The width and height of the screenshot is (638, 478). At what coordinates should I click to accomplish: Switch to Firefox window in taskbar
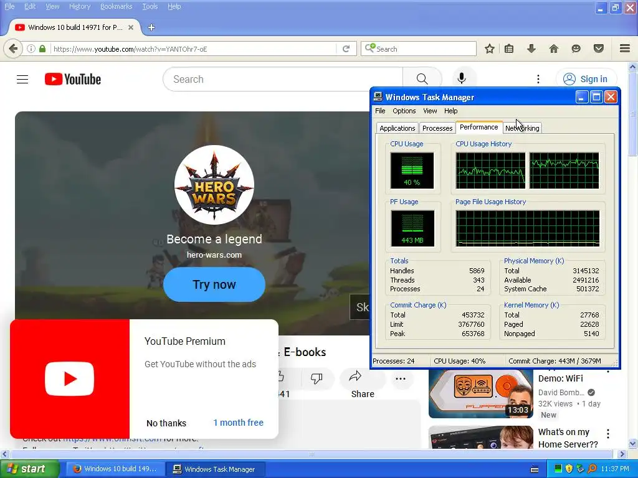tap(115, 469)
